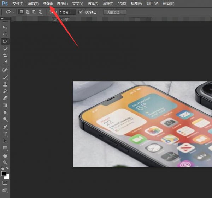Screen dimensions: 212x198
Task: Select the Pen tool
Action: tap(5, 127)
